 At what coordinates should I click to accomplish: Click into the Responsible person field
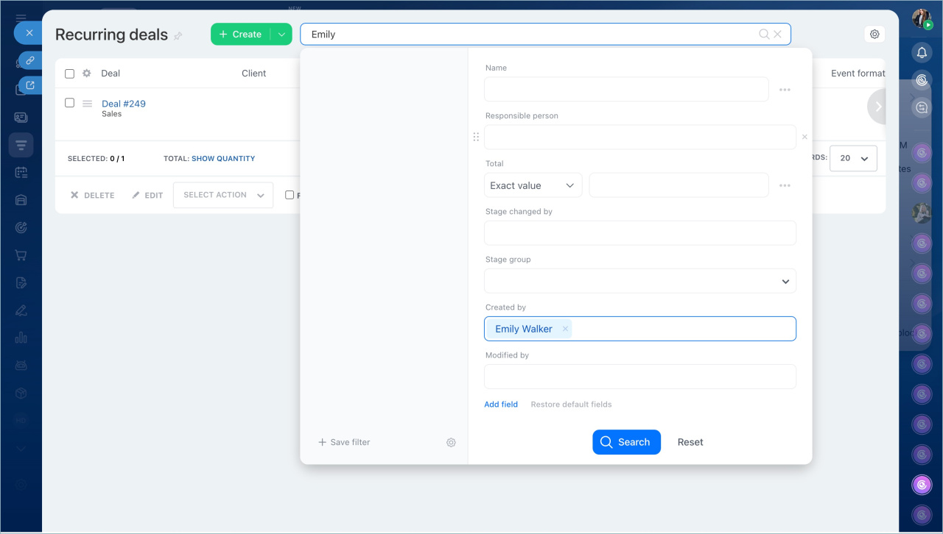pos(639,138)
